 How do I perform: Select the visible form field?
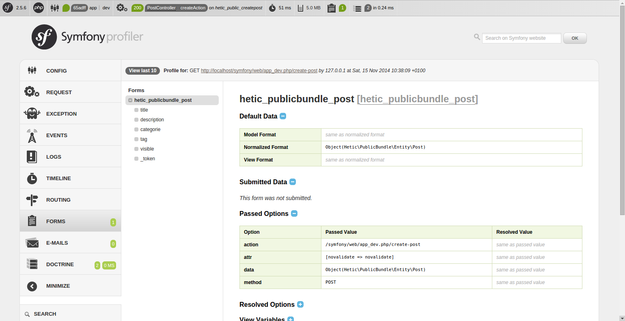tap(147, 149)
